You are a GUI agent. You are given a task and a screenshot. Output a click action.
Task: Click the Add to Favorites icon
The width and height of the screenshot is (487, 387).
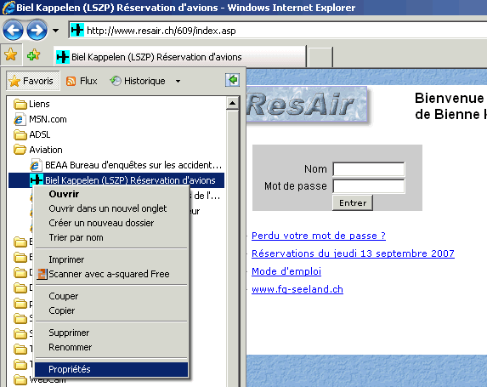click(33, 55)
